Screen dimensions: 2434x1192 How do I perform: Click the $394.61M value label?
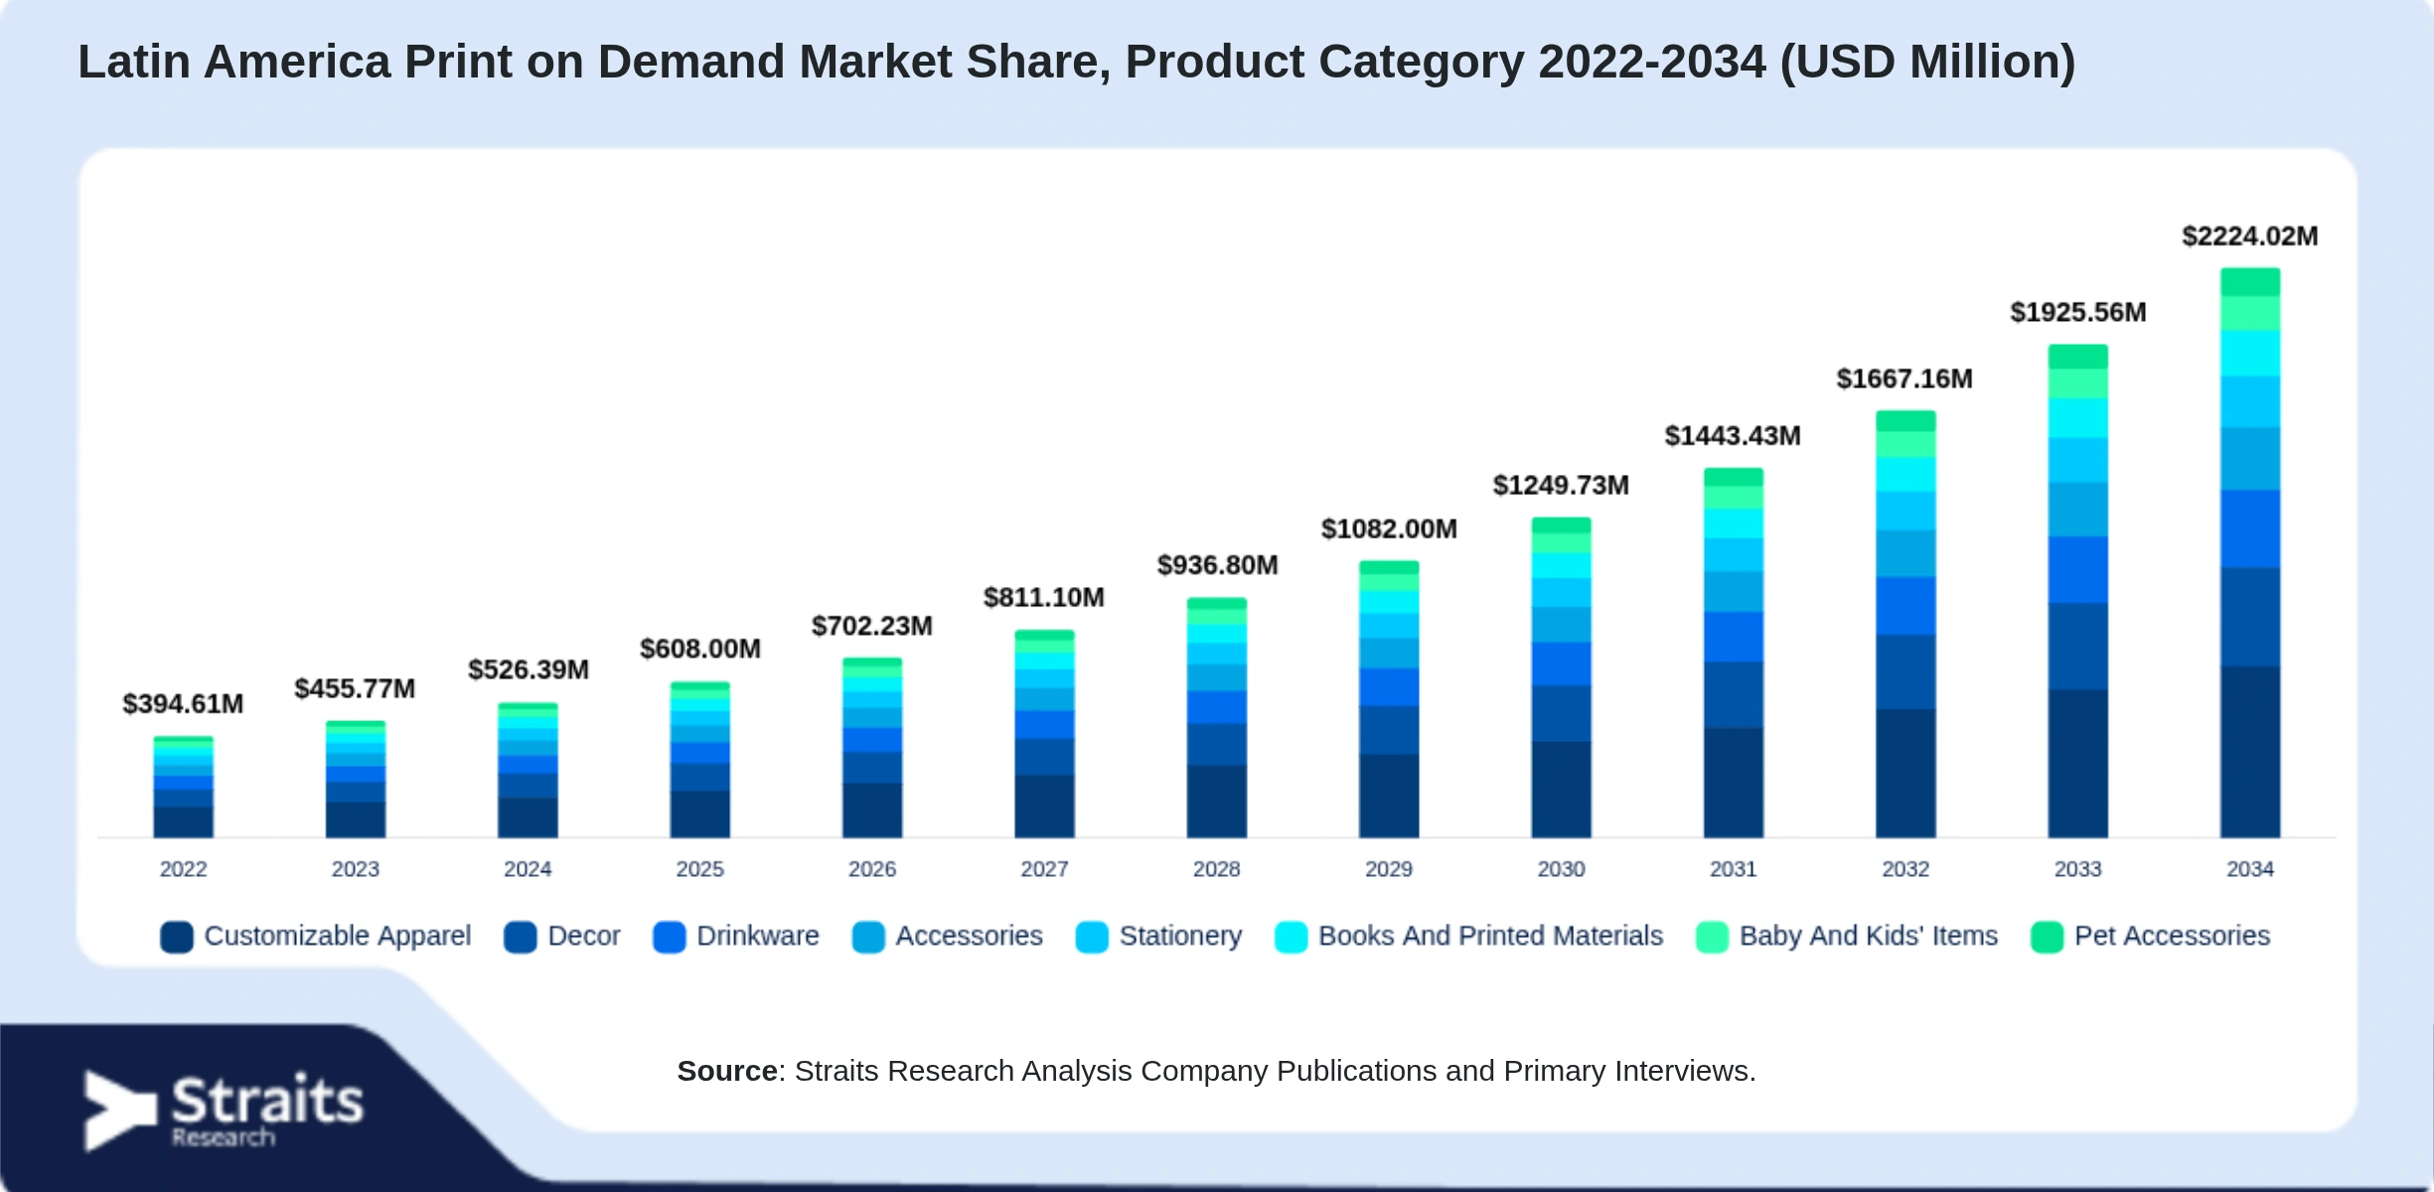[183, 704]
